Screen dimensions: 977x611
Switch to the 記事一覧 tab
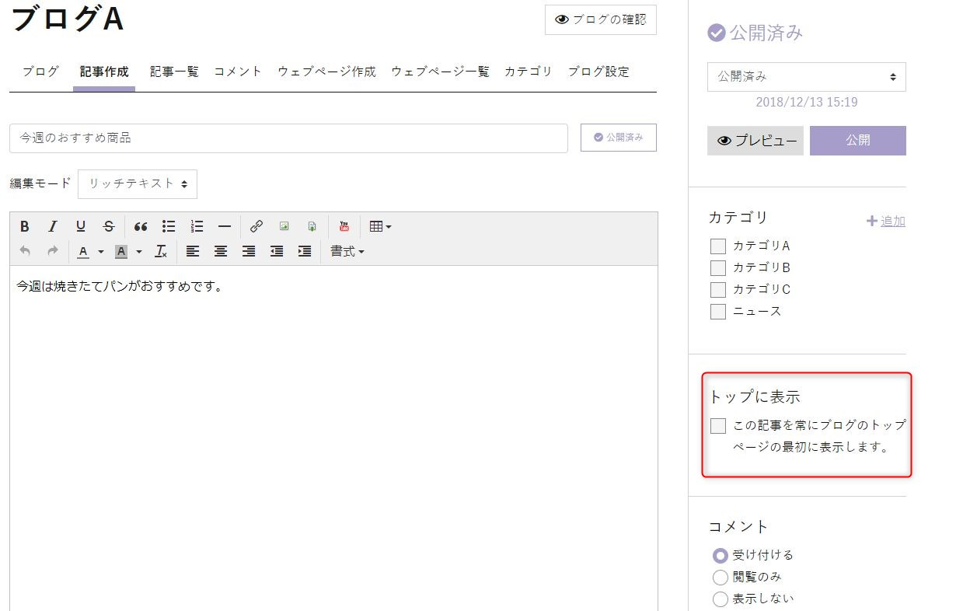(x=174, y=72)
